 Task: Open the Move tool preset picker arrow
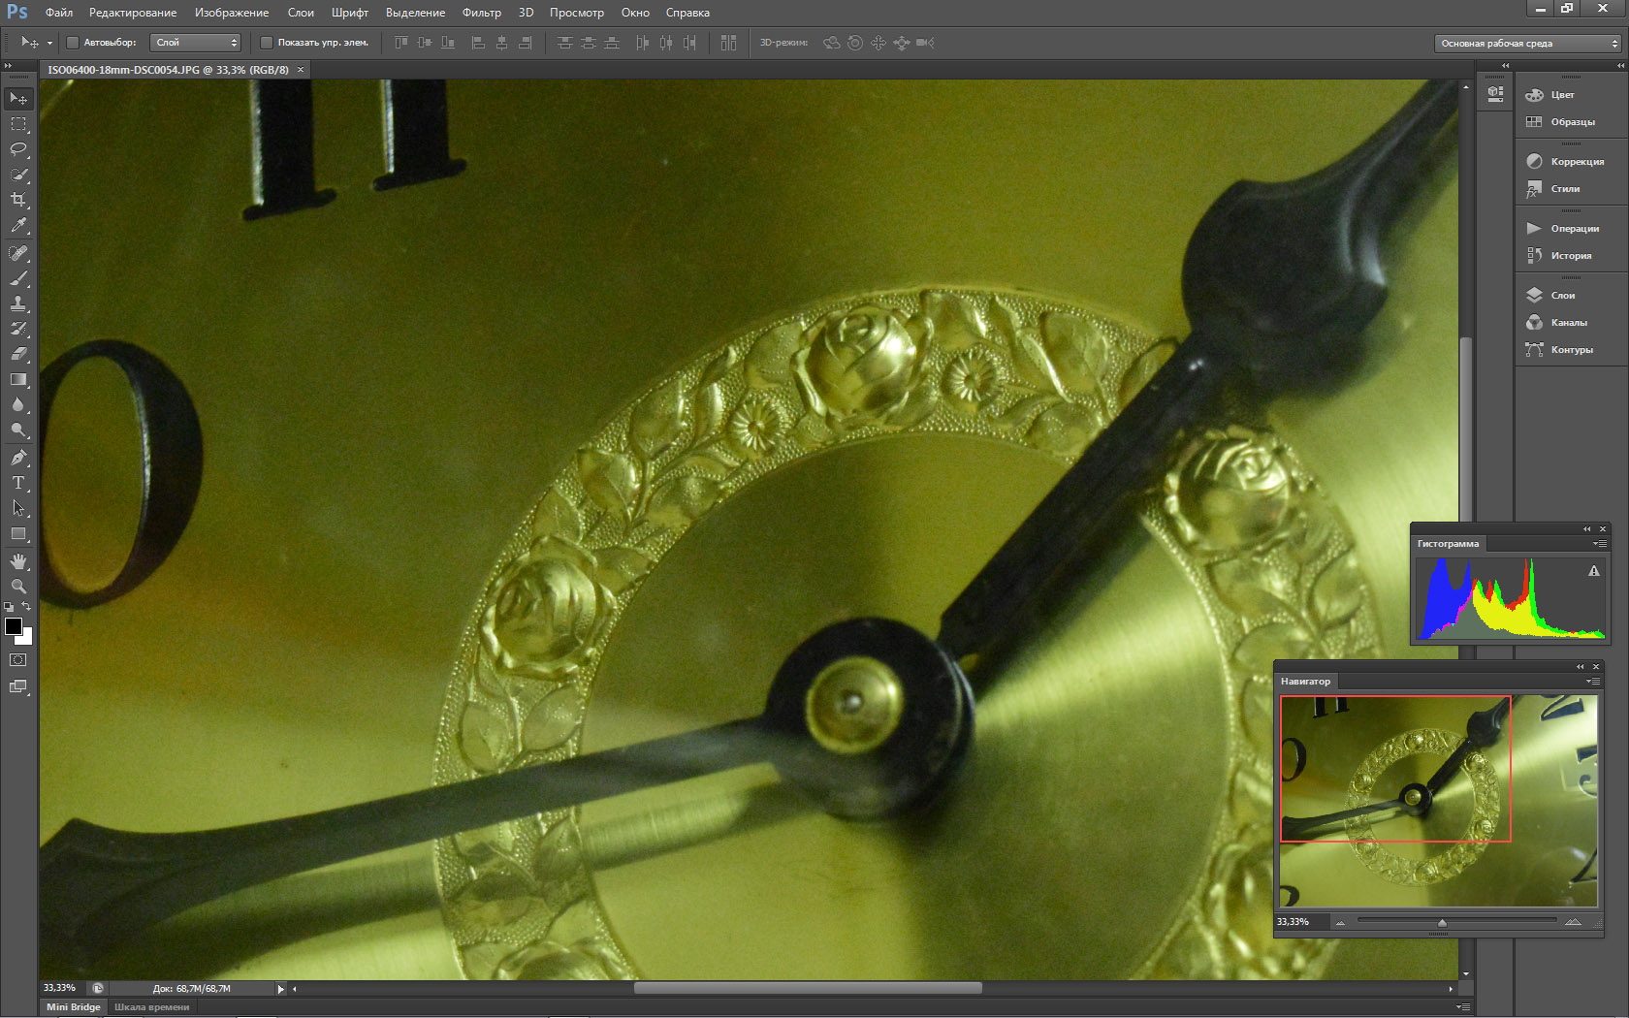[49, 43]
